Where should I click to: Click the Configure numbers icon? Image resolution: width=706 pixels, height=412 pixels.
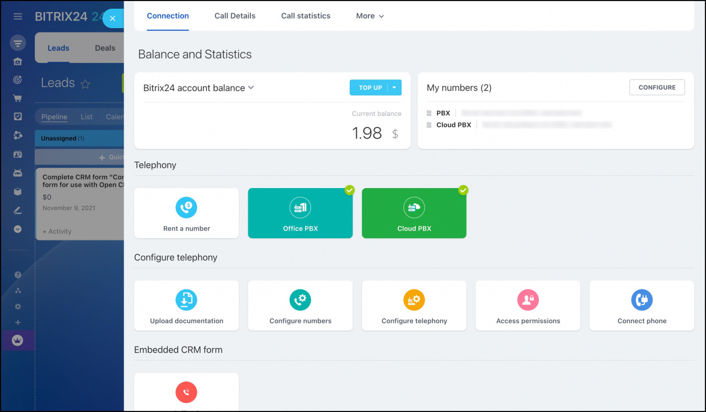[300, 300]
